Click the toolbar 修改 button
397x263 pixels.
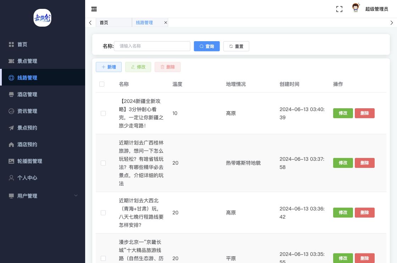(x=138, y=67)
